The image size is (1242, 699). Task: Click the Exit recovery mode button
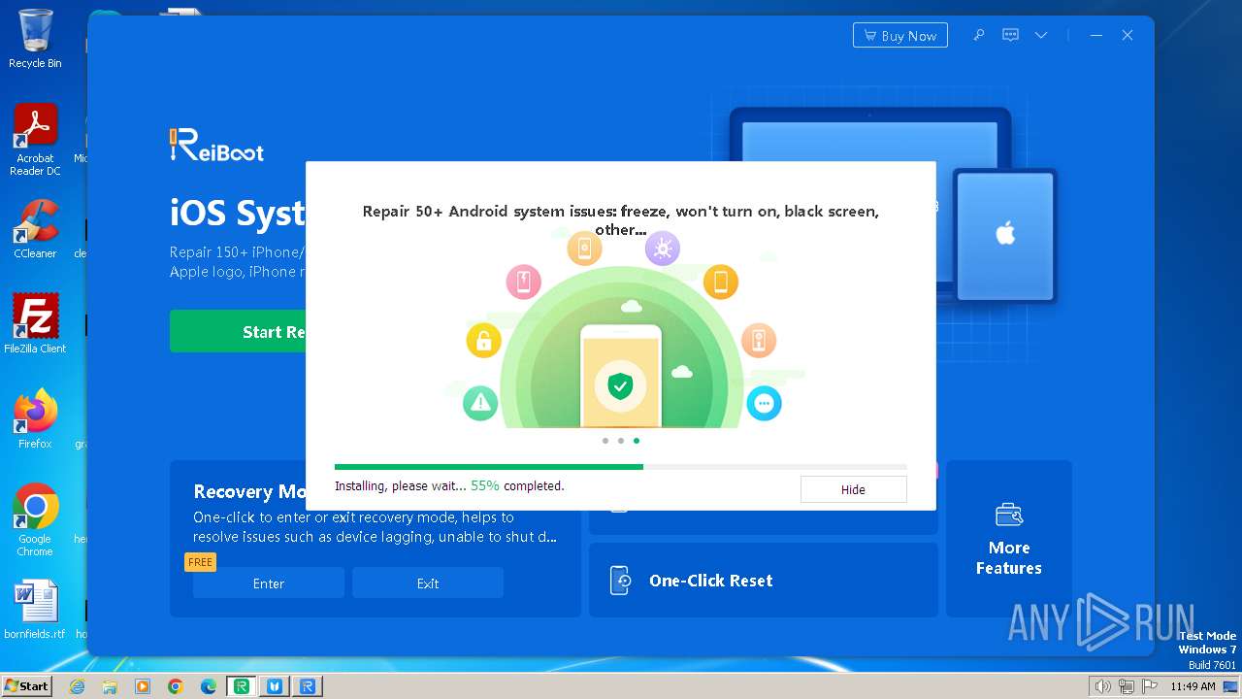pos(428,583)
